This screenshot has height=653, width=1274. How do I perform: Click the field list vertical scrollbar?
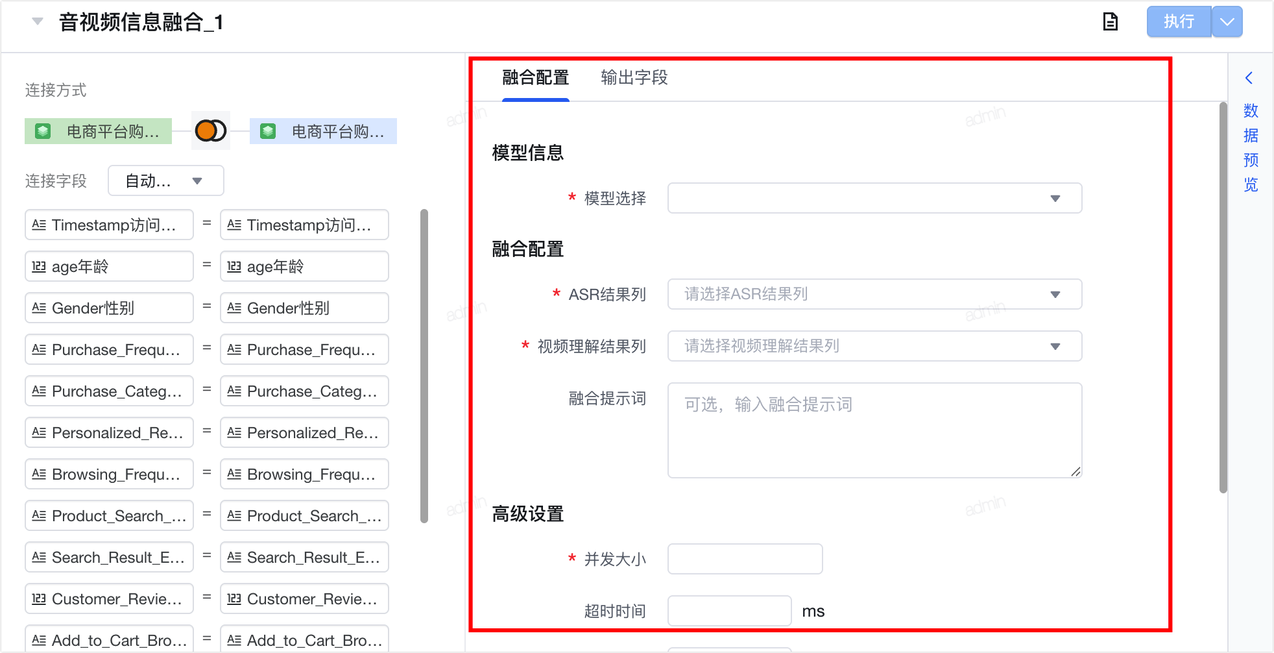pos(424,365)
